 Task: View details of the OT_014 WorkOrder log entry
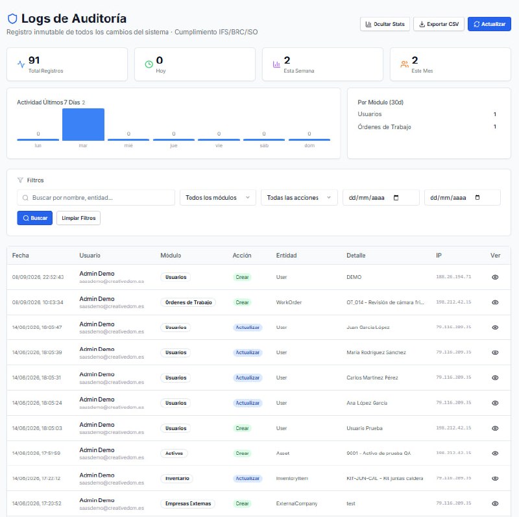[x=495, y=302]
